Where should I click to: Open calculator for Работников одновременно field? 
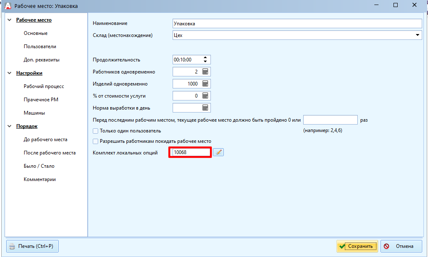205,72
